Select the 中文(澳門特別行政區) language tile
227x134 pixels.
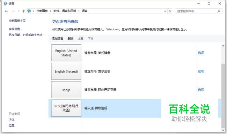pyautogui.click(x=66, y=108)
